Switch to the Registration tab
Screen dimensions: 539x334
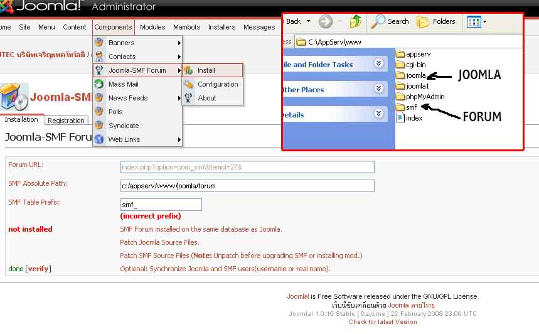click(66, 121)
